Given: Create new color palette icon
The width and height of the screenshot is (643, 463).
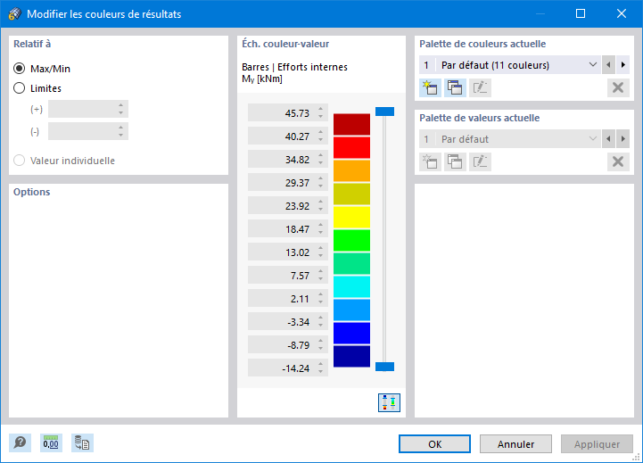Looking at the screenshot, I should [x=430, y=87].
